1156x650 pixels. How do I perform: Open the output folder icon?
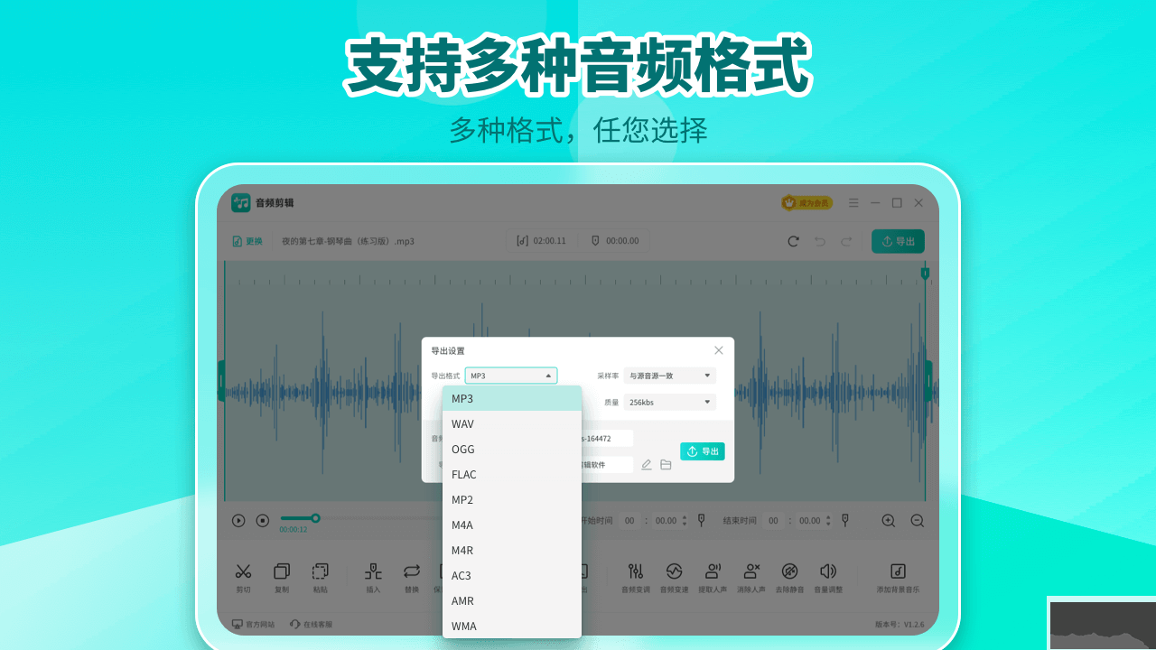point(666,465)
